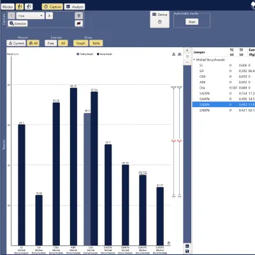Click the small icon at the graph's bottom right
The width and height of the screenshot is (255, 255).
point(169,243)
